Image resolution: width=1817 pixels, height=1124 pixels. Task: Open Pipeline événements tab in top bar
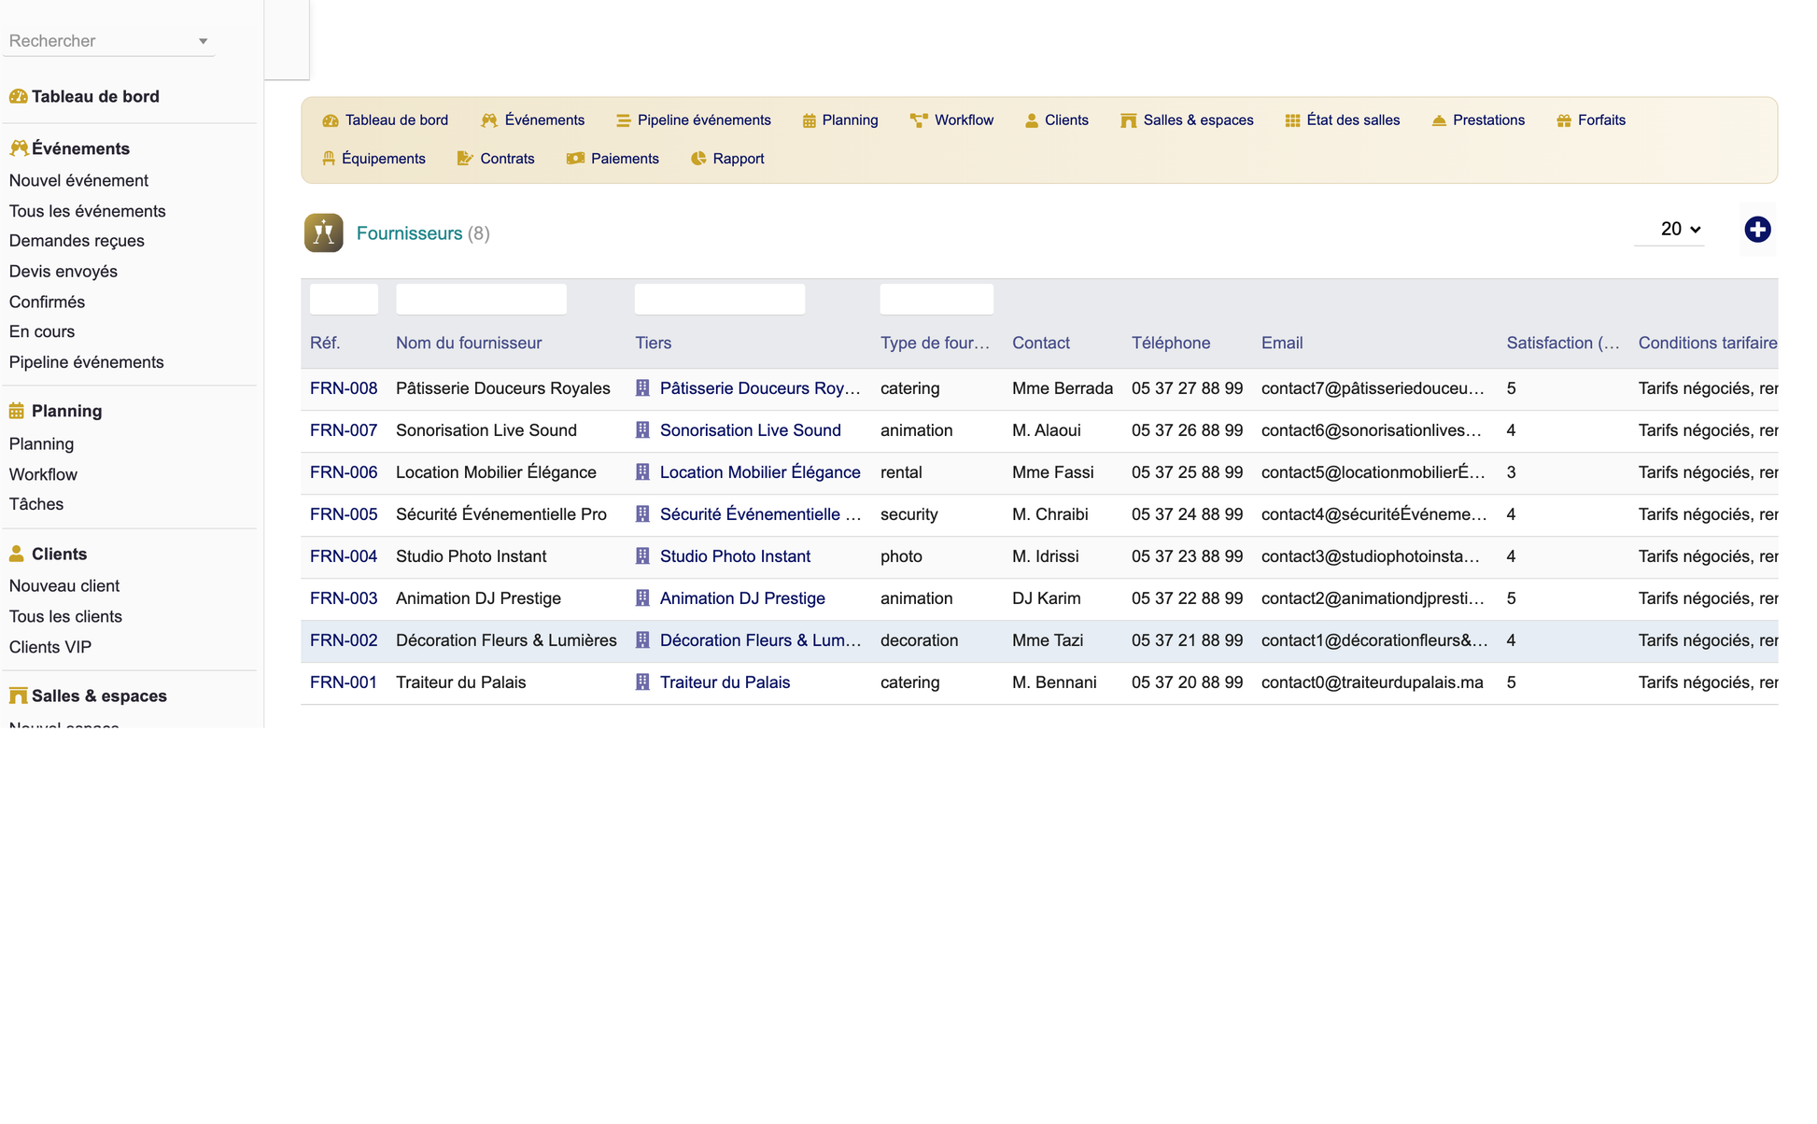(694, 120)
